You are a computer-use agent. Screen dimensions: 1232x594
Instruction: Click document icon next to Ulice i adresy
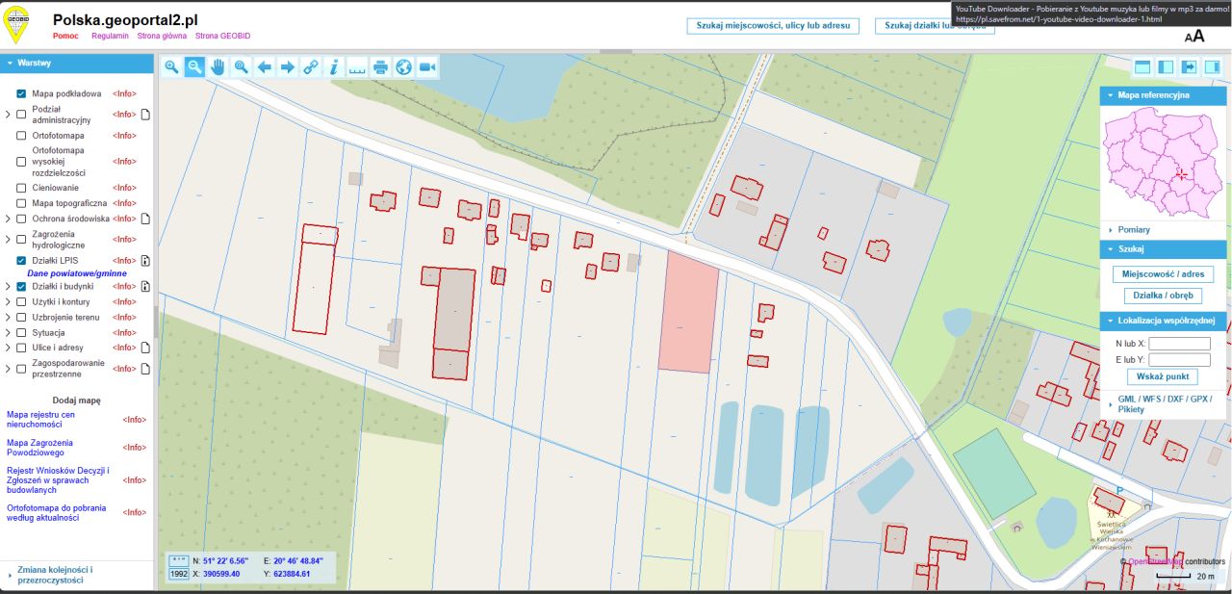(x=146, y=348)
